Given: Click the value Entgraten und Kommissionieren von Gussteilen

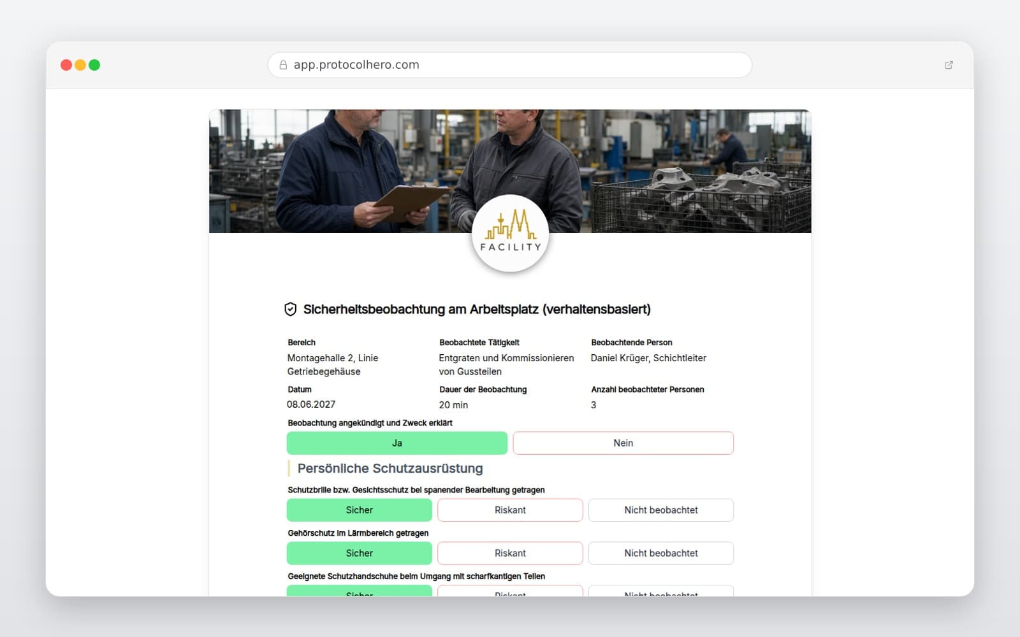Looking at the screenshot, I should click(x=506, y=365).
